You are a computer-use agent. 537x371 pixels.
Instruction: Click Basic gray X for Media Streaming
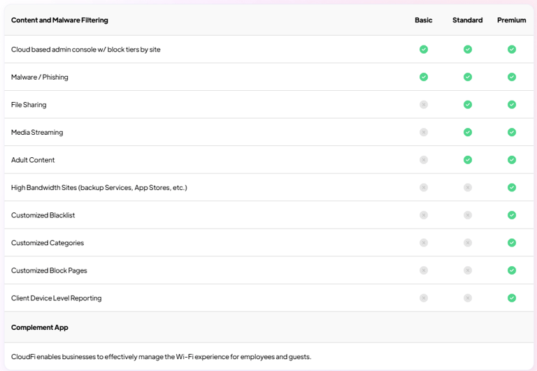[x=424, y=132]
